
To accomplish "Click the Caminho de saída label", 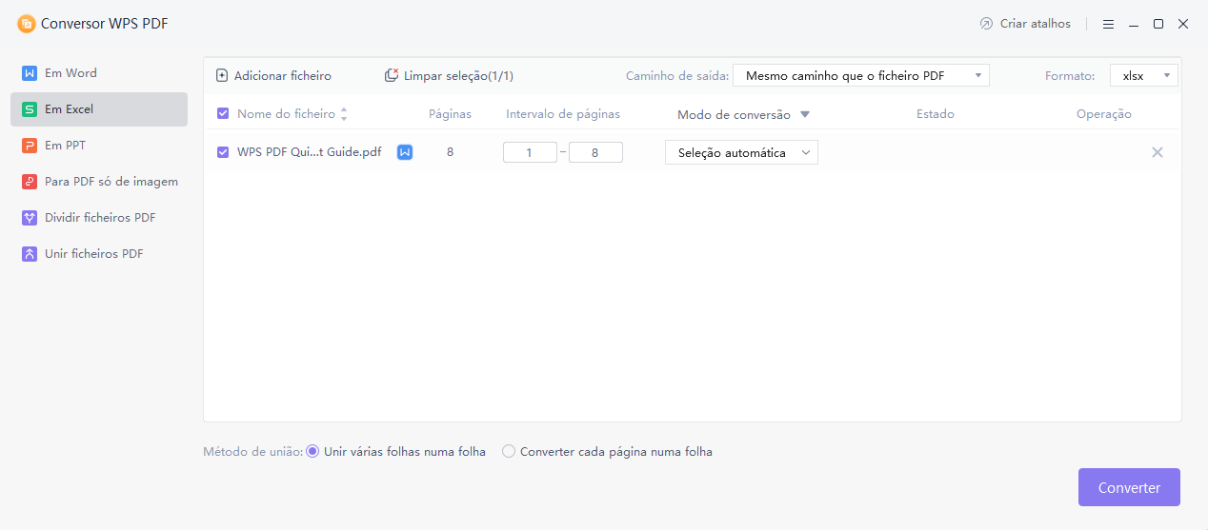I will tap(677, 75).
